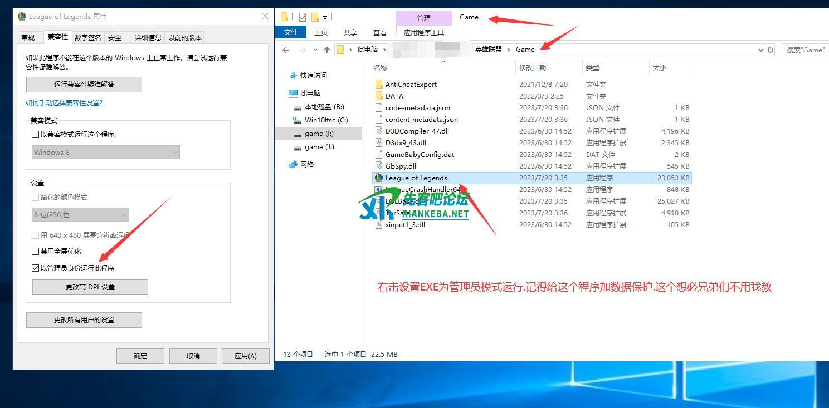
Task: Click the back navigation arrow
Action: click(x=286, y=50)
